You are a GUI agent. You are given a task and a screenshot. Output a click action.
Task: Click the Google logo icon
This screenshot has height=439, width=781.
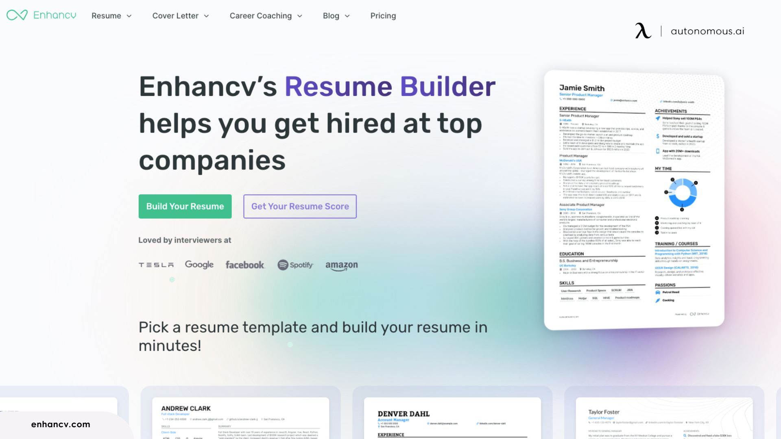coord(199,264)
